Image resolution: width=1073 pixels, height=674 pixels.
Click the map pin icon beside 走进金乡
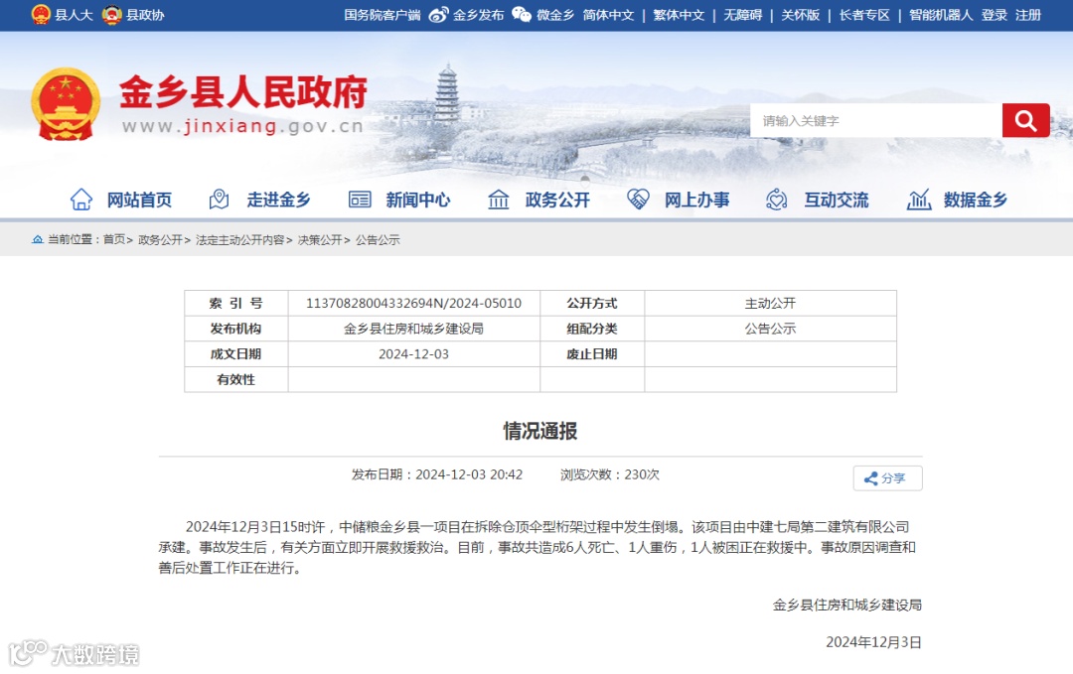pyautogui.click(x=219, y=200)
